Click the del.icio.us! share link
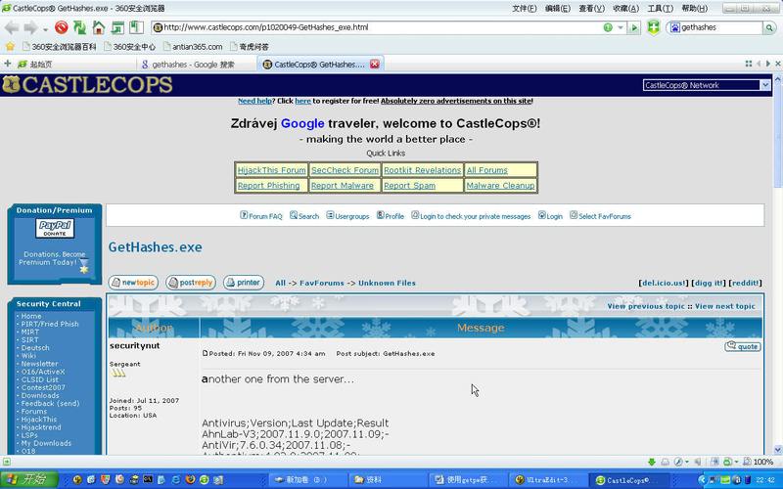The image size is (783, 489). (x=664, y=283)
